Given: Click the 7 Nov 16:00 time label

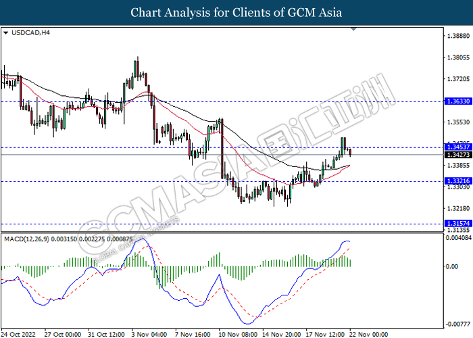Looking at the screenshot, I should pos(193,335).
